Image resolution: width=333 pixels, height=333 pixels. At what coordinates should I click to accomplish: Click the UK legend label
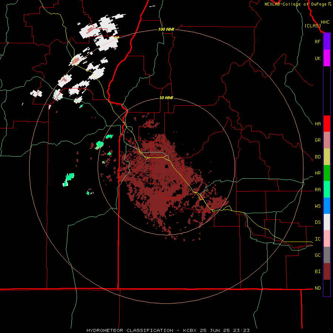pyautogui.click(x=317, y=58)
